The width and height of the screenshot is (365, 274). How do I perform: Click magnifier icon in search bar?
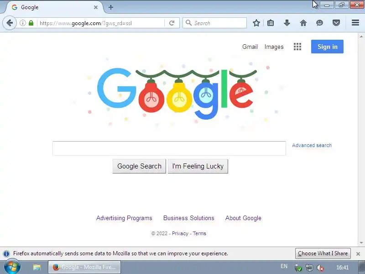(189, 23)
